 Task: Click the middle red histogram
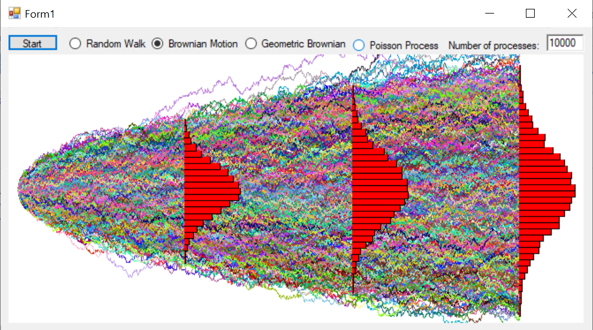(374, 188)
